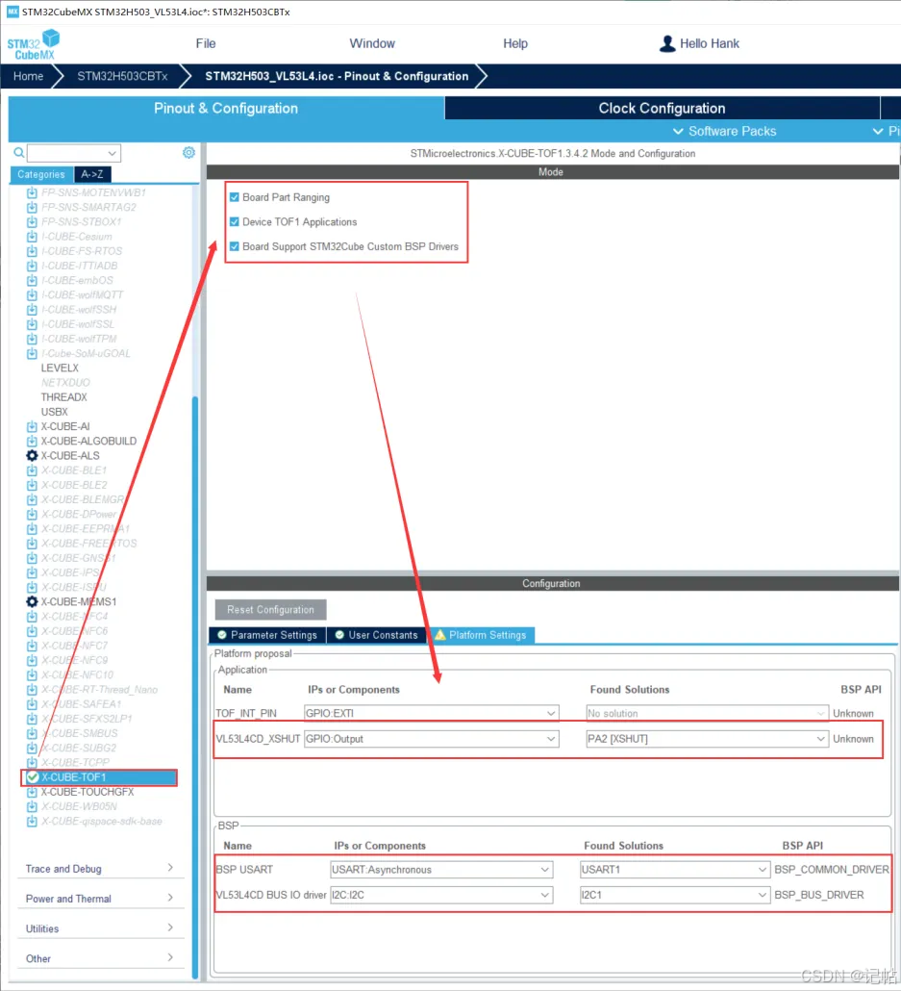Select the Categories tab
The height and width of the screenshot is (991, 901).
41,174
